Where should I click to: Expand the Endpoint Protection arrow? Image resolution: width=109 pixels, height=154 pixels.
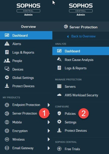pyautogui.click(x=49, y=105)
